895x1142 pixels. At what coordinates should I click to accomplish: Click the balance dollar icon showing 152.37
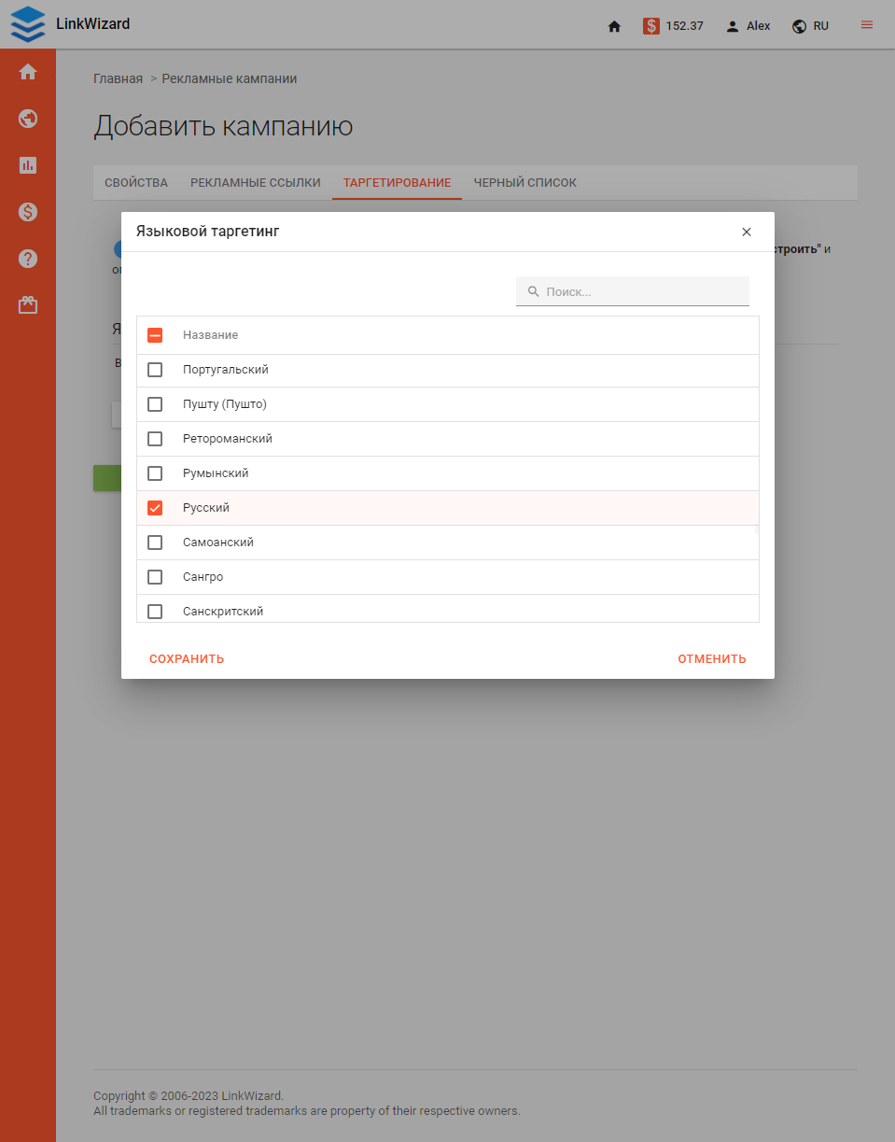653,26
